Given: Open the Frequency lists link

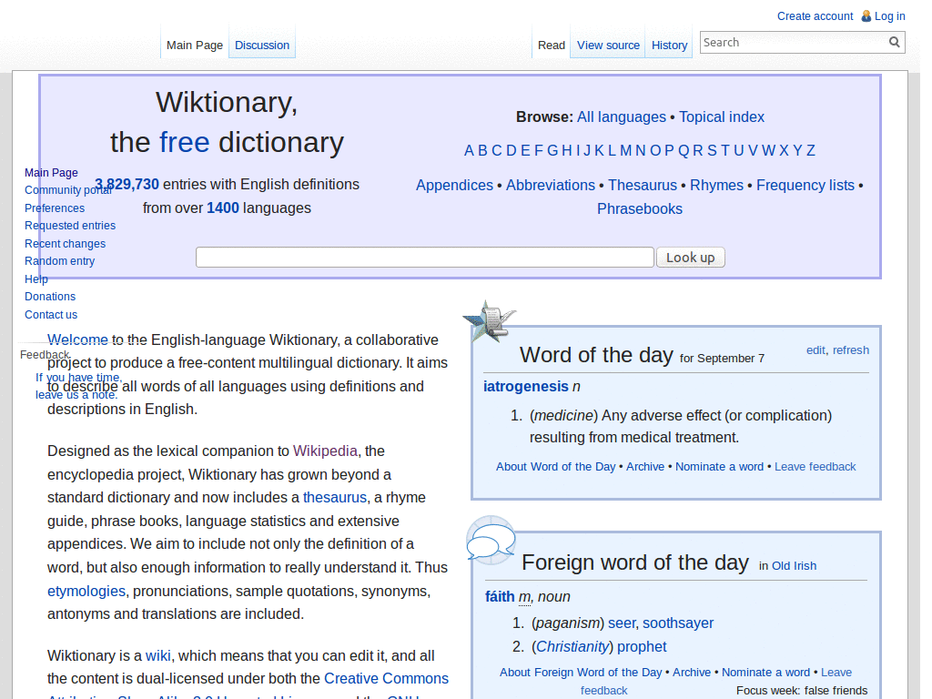Looking at the screenshot, I should 805,186.
